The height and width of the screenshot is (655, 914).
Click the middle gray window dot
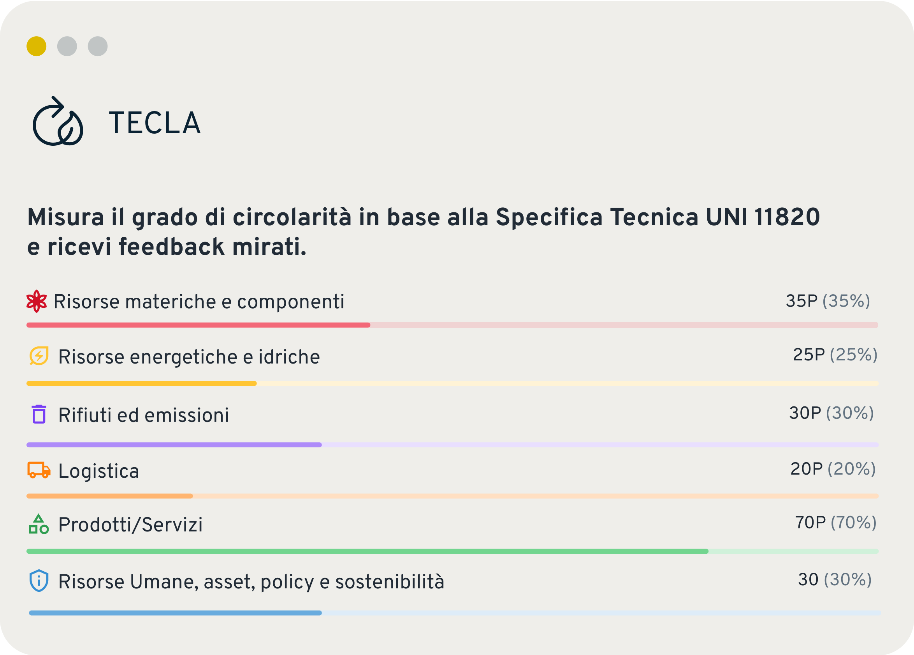click(67, 46)
